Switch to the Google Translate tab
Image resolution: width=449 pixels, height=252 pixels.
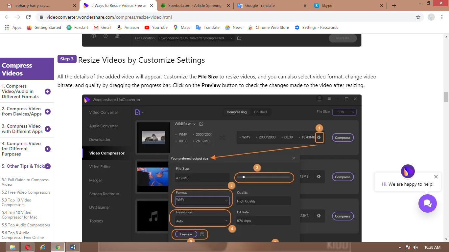(x=260, y=6)
